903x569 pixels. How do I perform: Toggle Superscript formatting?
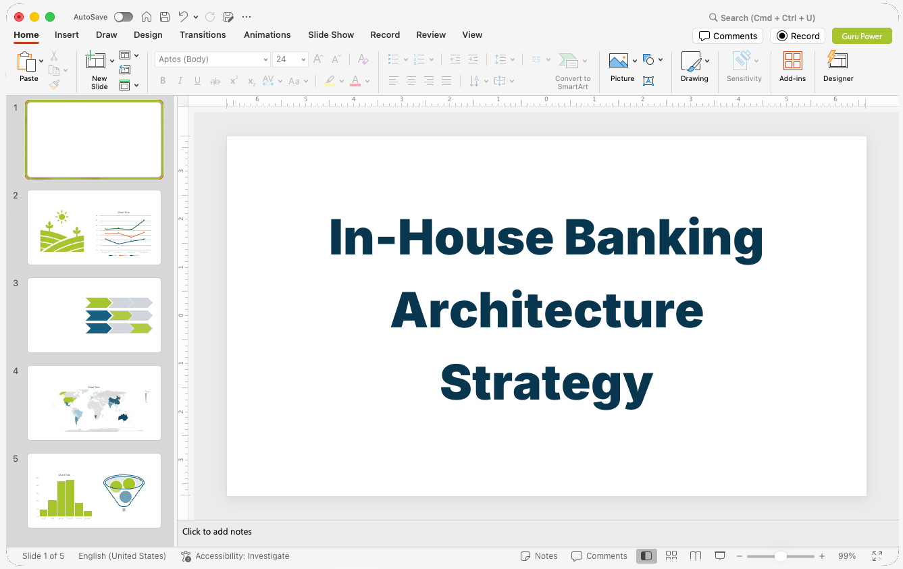[x=234, y=81]
